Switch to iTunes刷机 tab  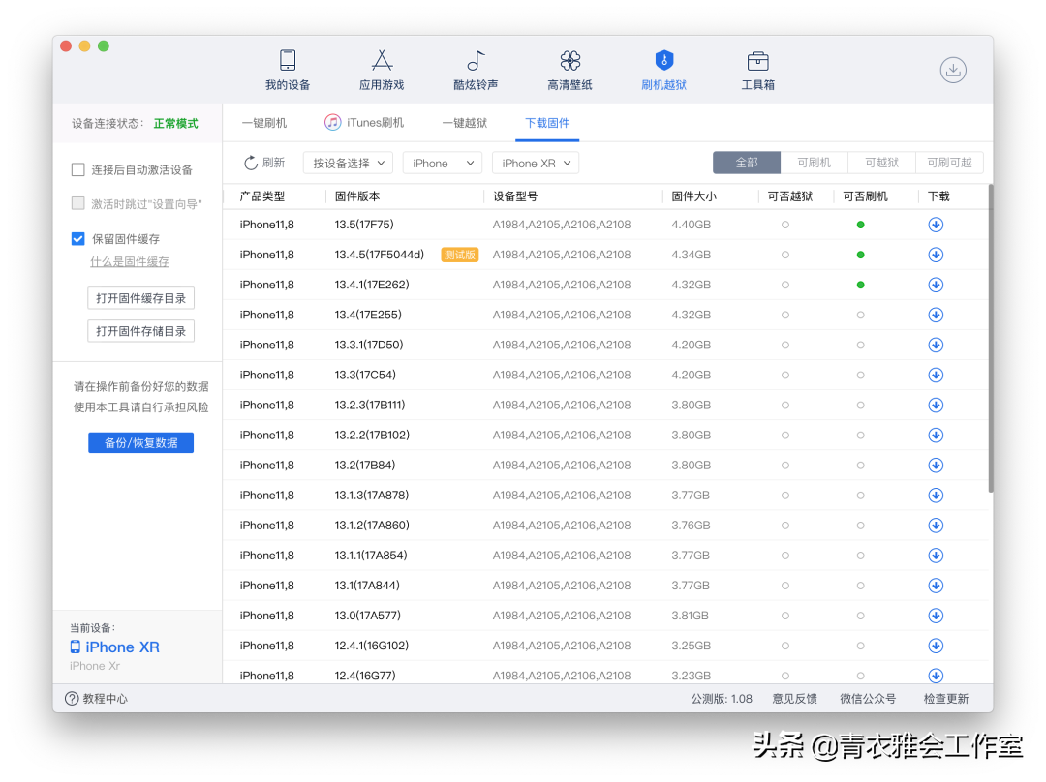364,123
